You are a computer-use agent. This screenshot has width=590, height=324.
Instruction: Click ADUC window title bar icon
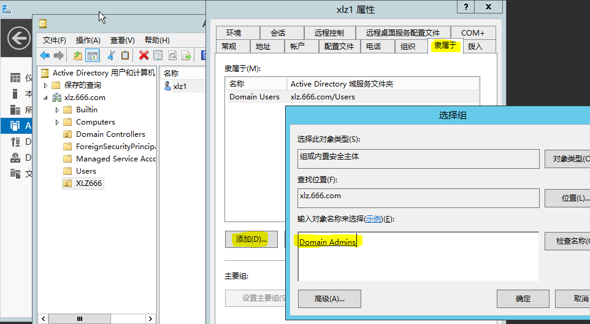43,24
